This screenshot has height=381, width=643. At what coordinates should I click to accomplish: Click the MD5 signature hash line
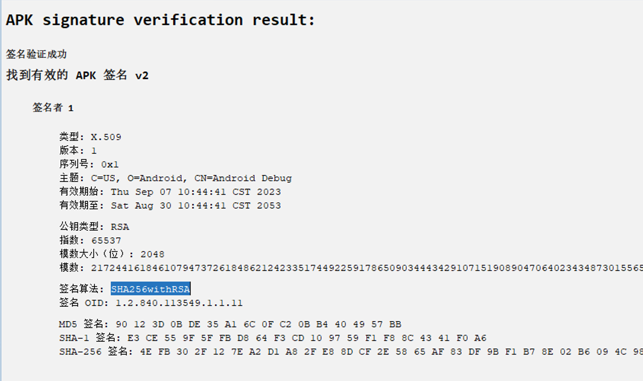point(230,324)
